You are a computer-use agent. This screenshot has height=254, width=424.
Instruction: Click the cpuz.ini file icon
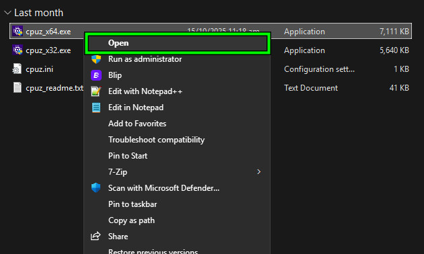[x=17, y=69]
